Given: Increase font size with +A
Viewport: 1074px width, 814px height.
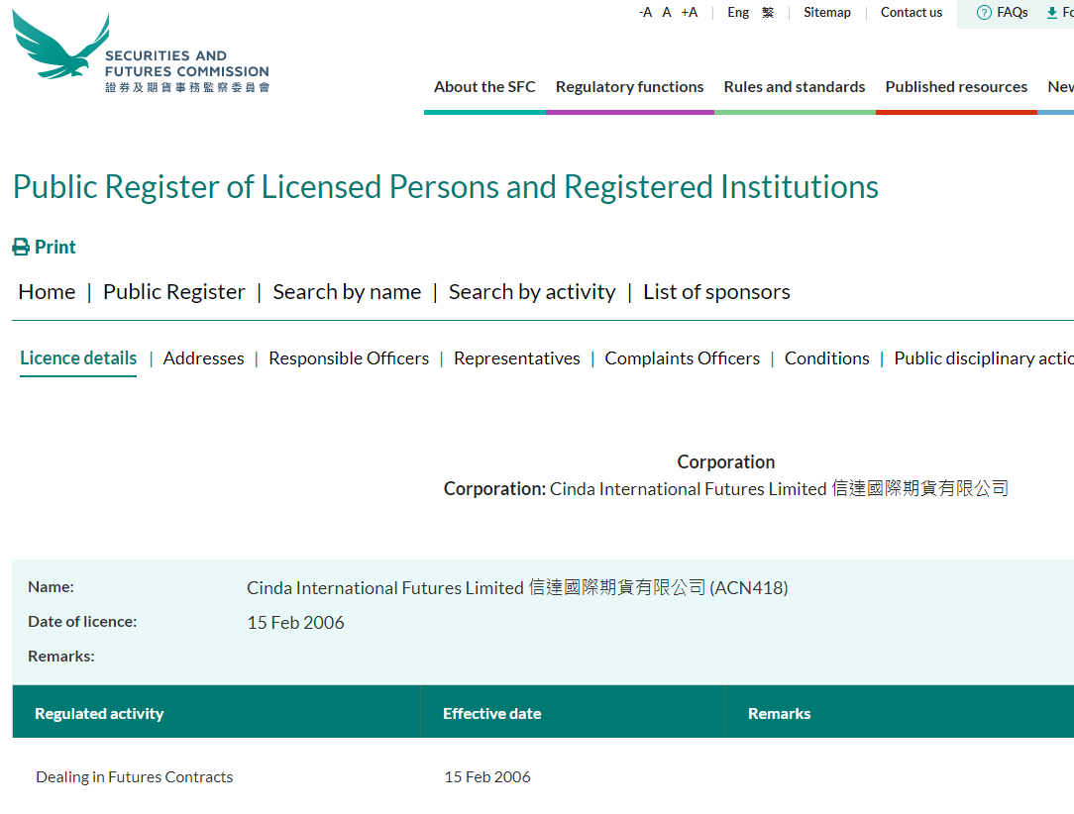Looking at the screenshot, I should click(689, 12).
